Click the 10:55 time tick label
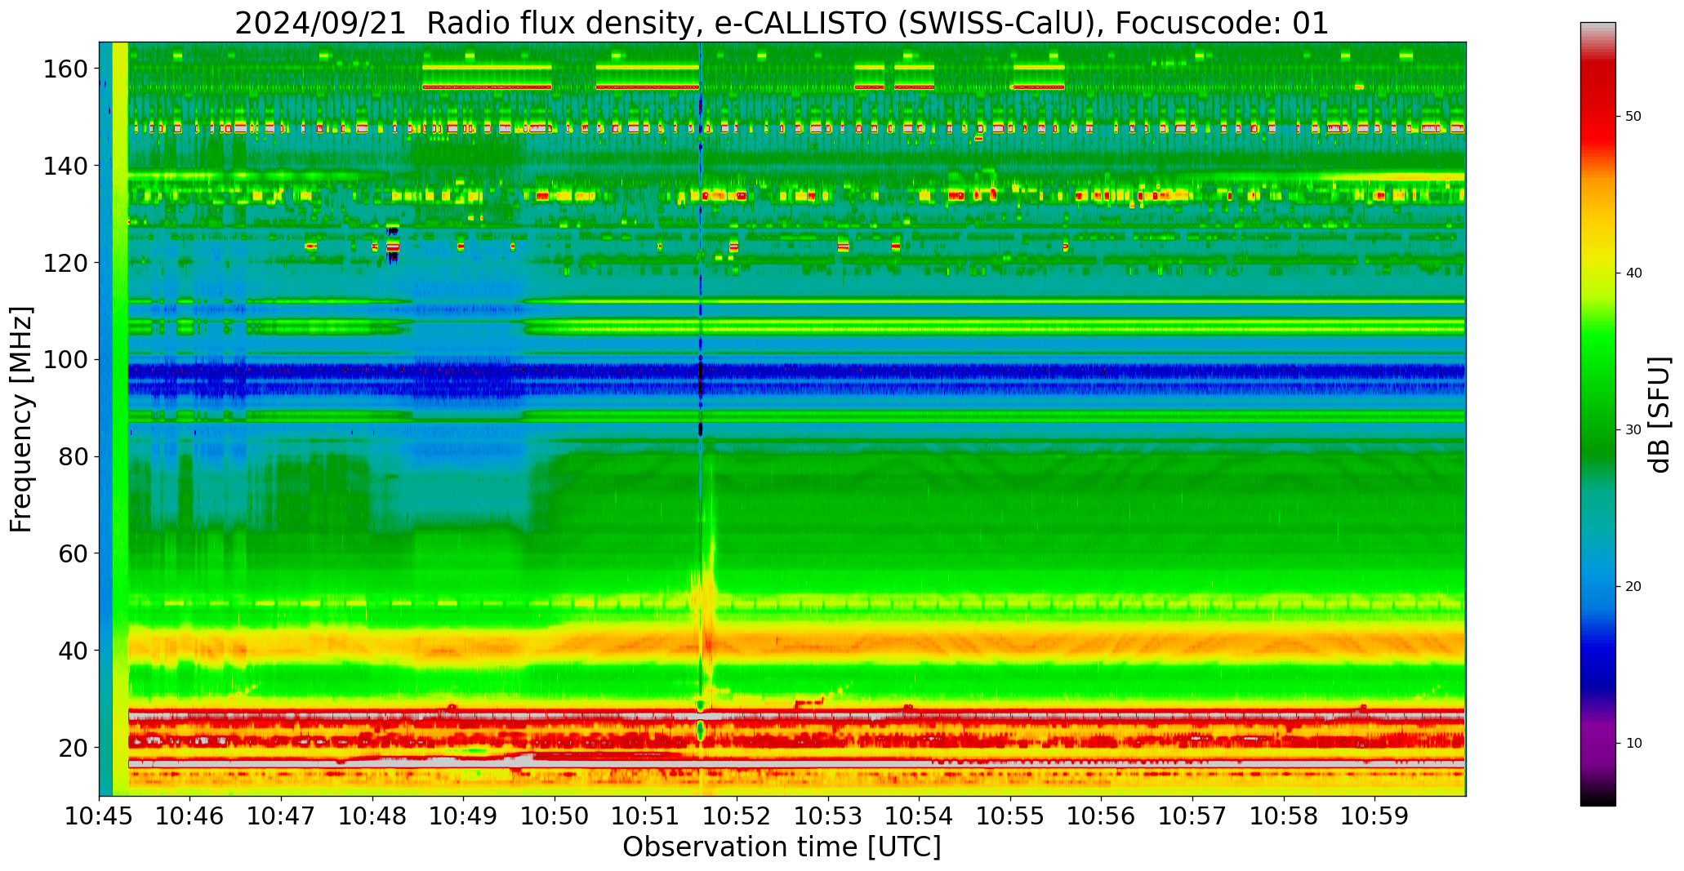This screenshot has height=871, width=1684. (1010, 815)
